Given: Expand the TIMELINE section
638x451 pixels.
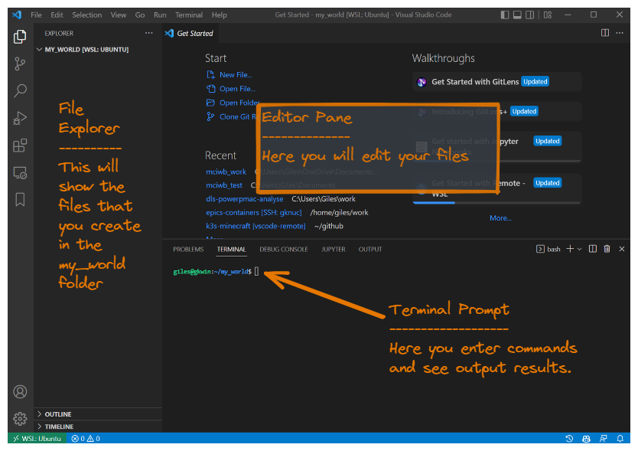Looking at the screenshot, I should 59,426.
